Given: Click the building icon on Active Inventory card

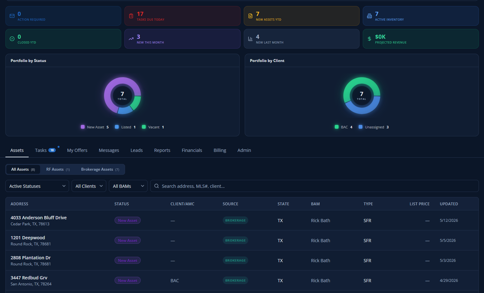Looking at the screenshot, I should tap(369, 16).
